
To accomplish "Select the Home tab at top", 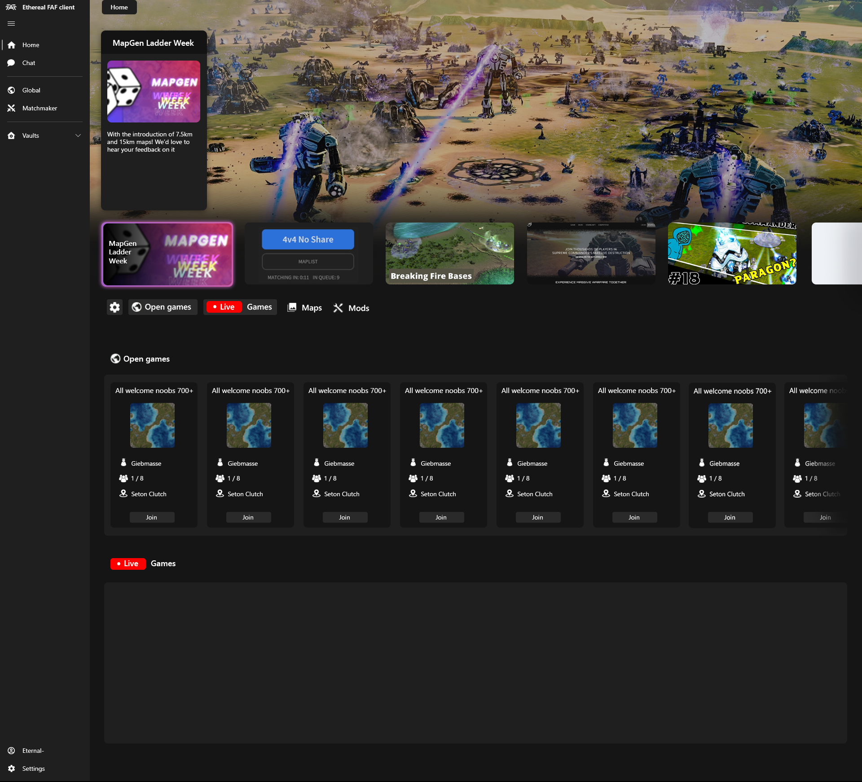I will [x=119, y=7].
